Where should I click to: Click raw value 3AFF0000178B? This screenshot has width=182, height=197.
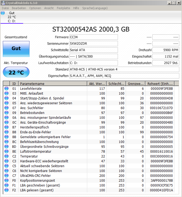(x=162, y=181)
